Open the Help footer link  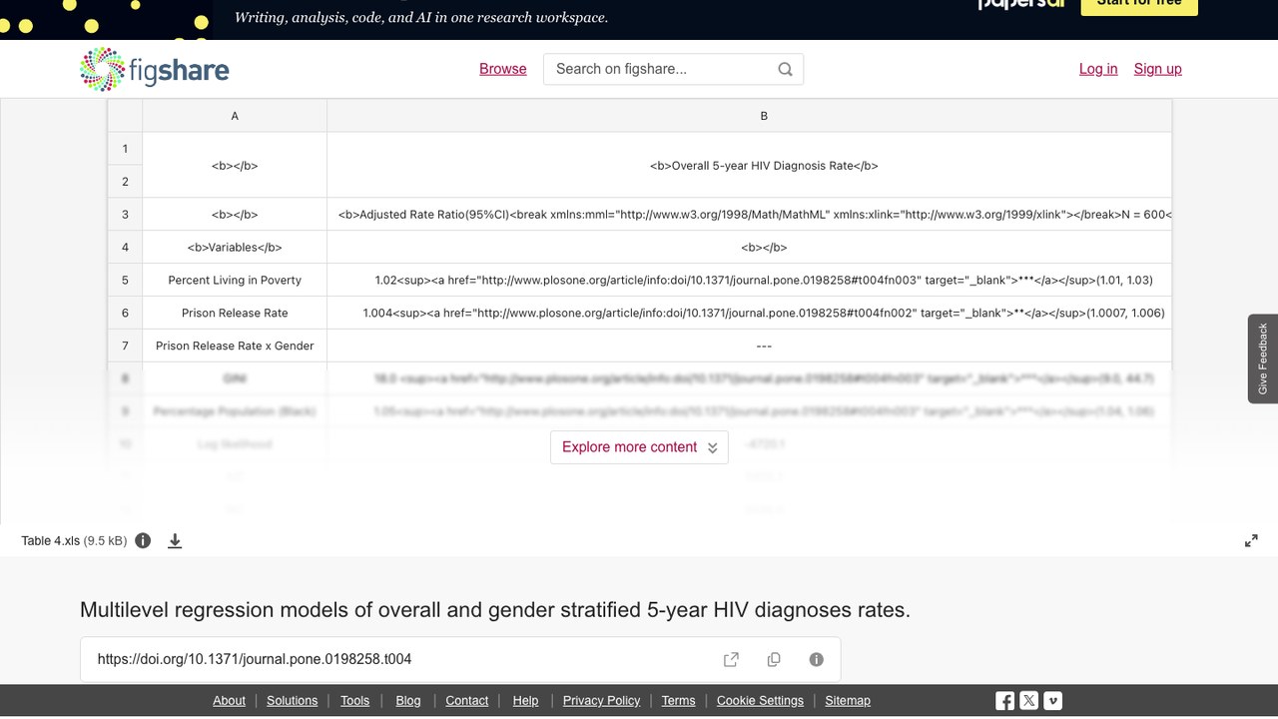[x=525, y=701]
